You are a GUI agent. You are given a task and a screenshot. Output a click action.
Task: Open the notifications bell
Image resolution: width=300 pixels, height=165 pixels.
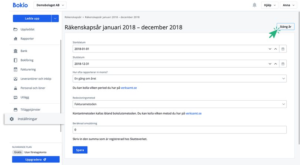(x=254, y=5)
